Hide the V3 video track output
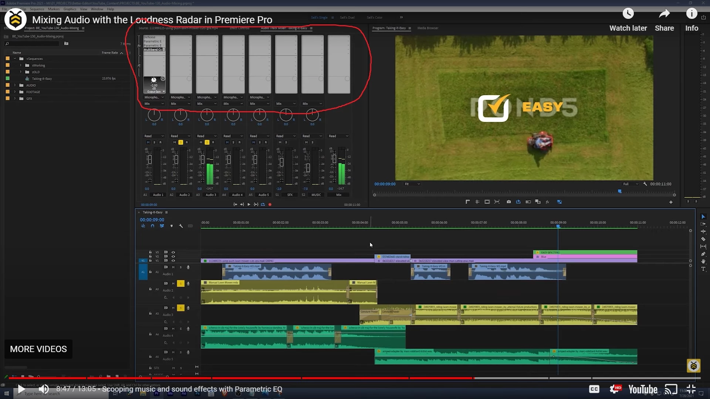The width and height of the screenshot is (710, 399). click(173, 252)
